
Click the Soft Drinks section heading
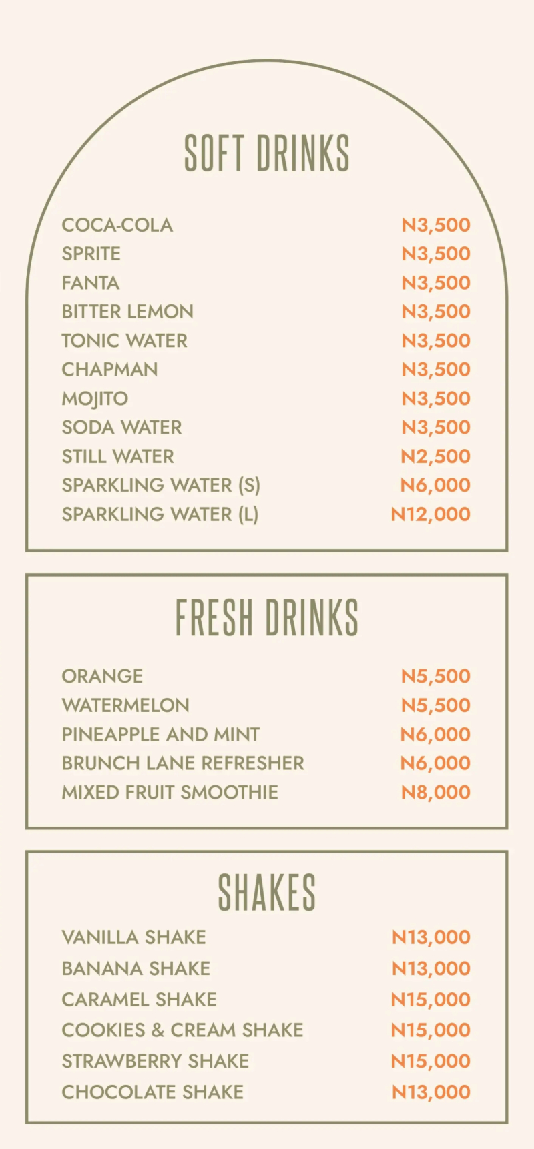(267, 153)
